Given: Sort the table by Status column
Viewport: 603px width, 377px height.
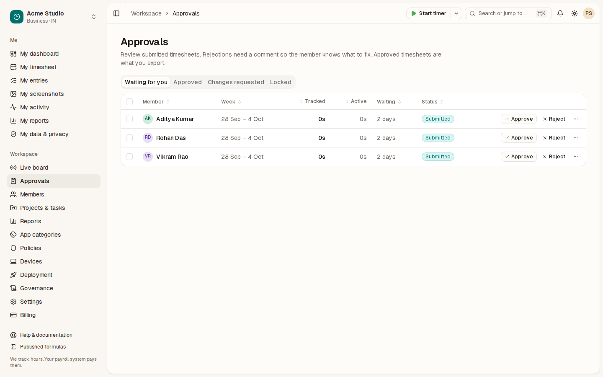Looking at the screenshot, I should point(433,102).
